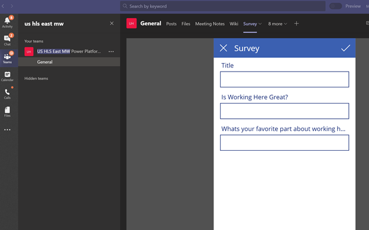369x230 pixels.
Task: Expand the Survey tab dropdown chevron
Action: click(260, 24)
